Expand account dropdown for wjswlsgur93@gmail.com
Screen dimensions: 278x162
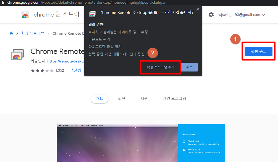point(263,15)
